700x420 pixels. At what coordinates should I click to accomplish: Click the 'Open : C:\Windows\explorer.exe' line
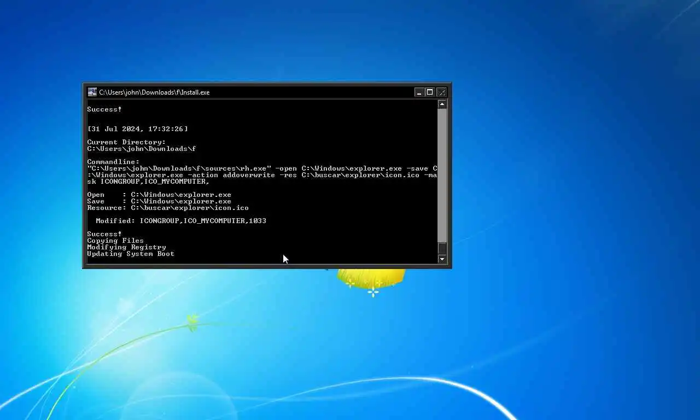coord(159,195)
